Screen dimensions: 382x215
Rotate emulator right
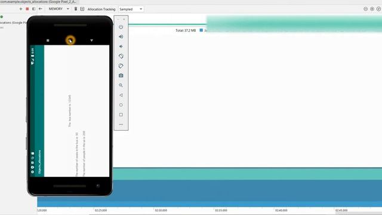point(121,66)
